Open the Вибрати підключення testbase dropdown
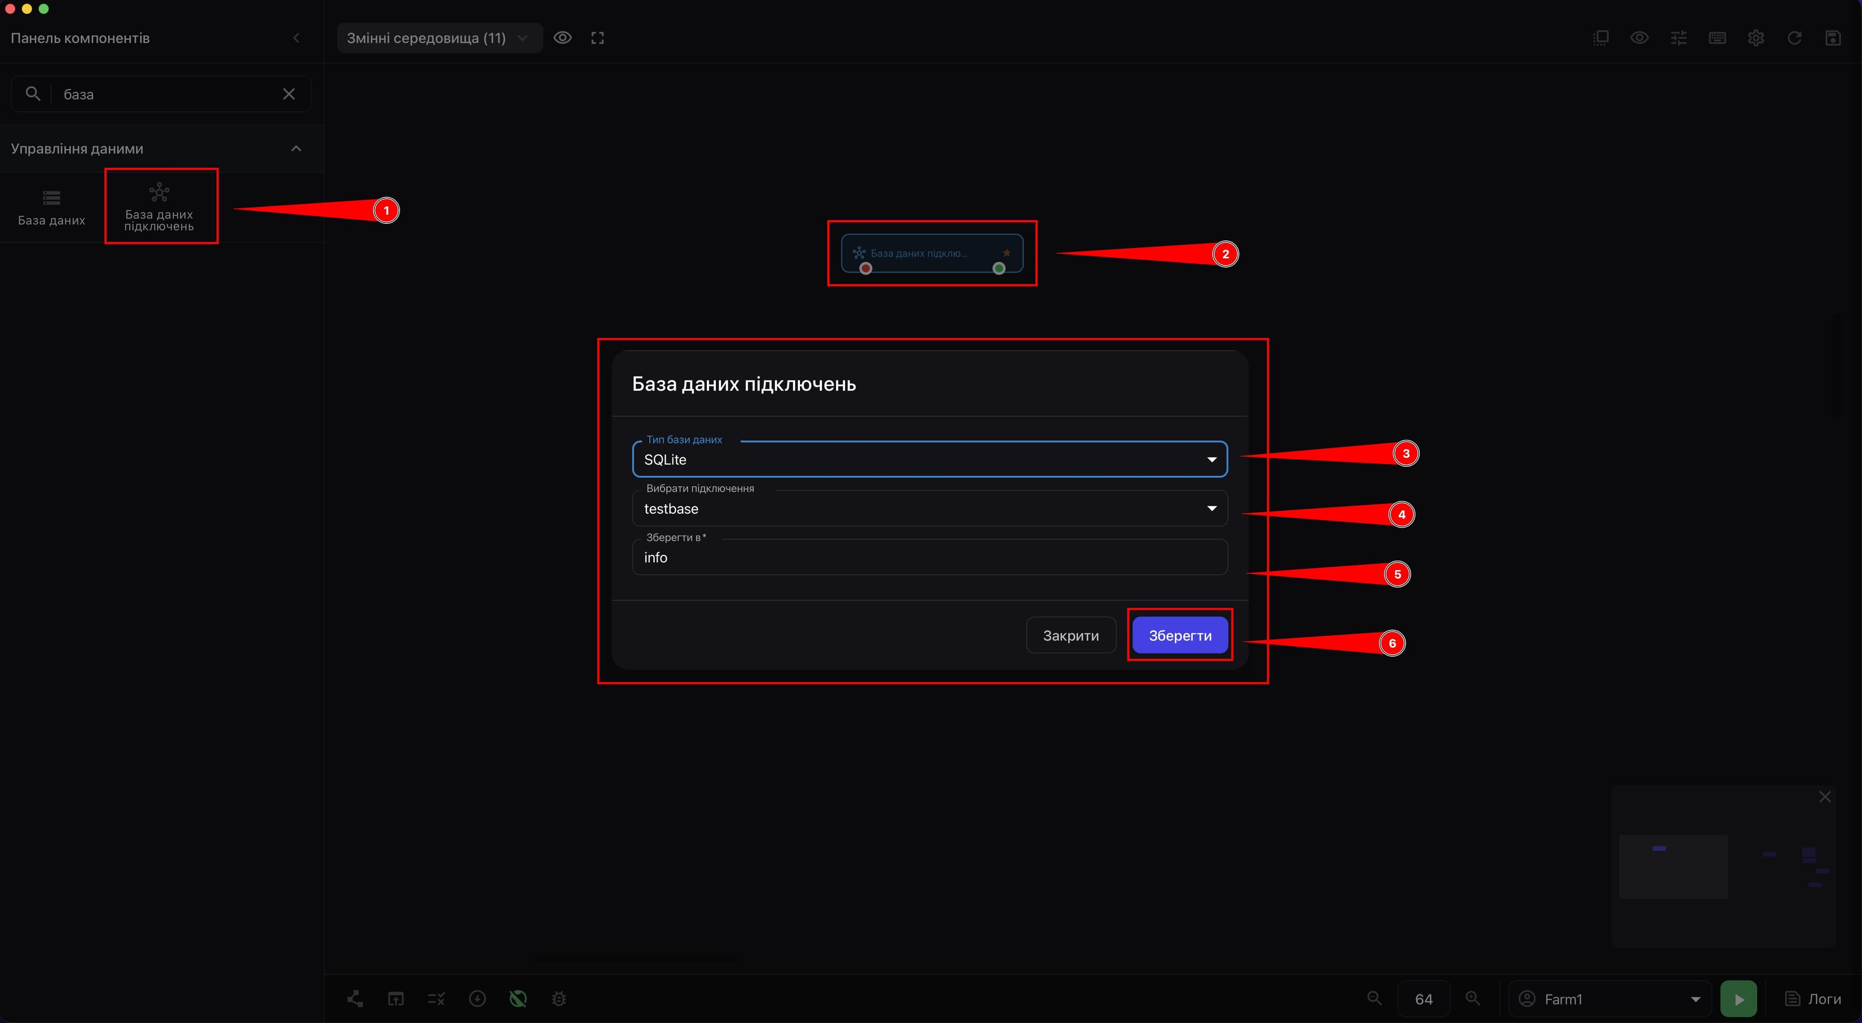 pyautogui.click(x=930, y=509)
